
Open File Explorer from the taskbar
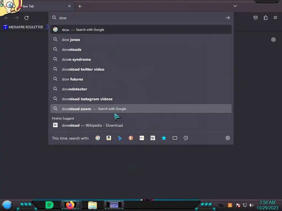[93, 205]
